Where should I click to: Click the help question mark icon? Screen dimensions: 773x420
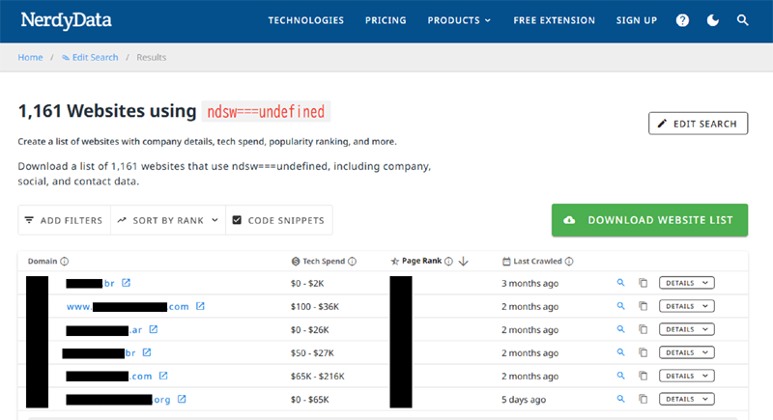683,20
